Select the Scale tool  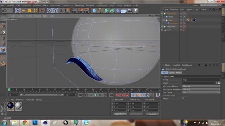coord(30,10)
